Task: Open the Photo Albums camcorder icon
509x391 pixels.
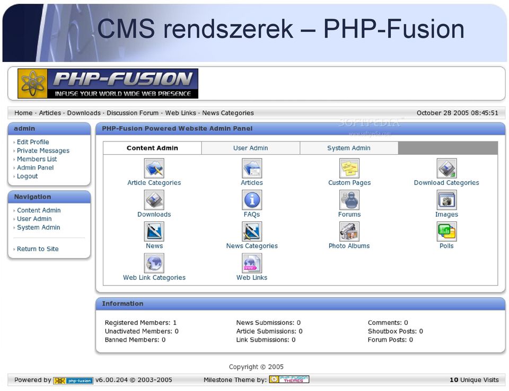Action: [349, 232]
